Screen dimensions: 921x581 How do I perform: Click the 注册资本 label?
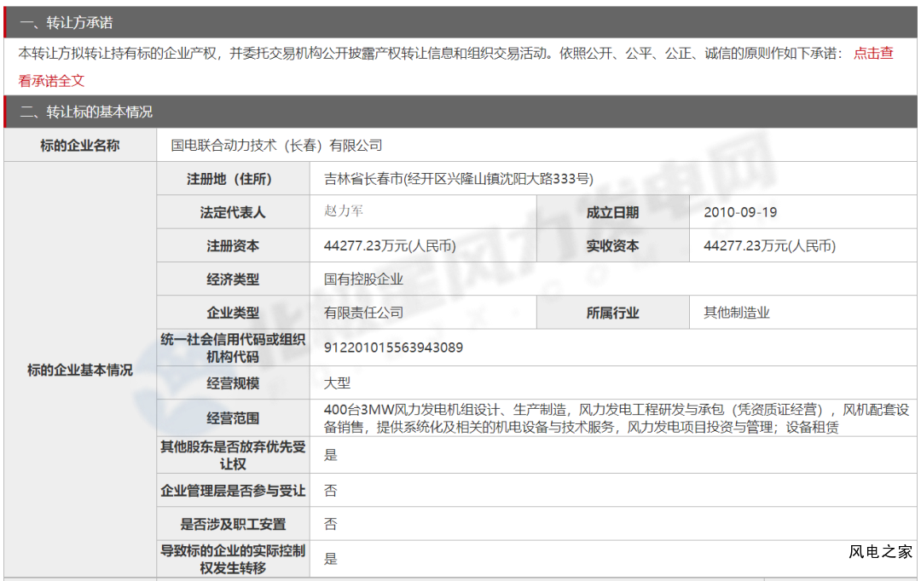(233, 246)
